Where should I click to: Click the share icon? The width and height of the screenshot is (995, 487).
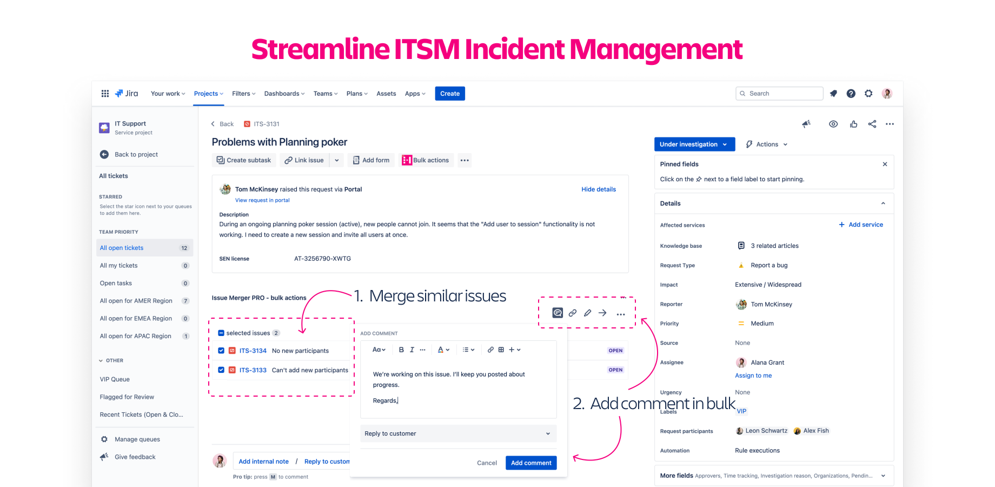point(872,124)
